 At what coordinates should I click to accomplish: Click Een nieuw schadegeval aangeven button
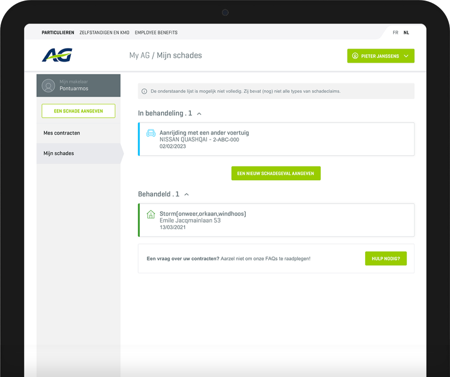[276, 173]
